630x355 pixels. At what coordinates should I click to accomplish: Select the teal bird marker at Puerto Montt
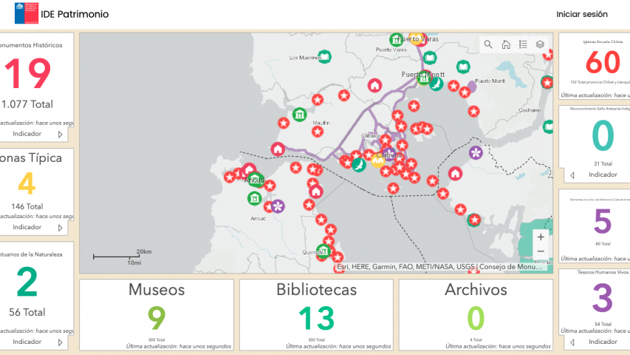436,84
